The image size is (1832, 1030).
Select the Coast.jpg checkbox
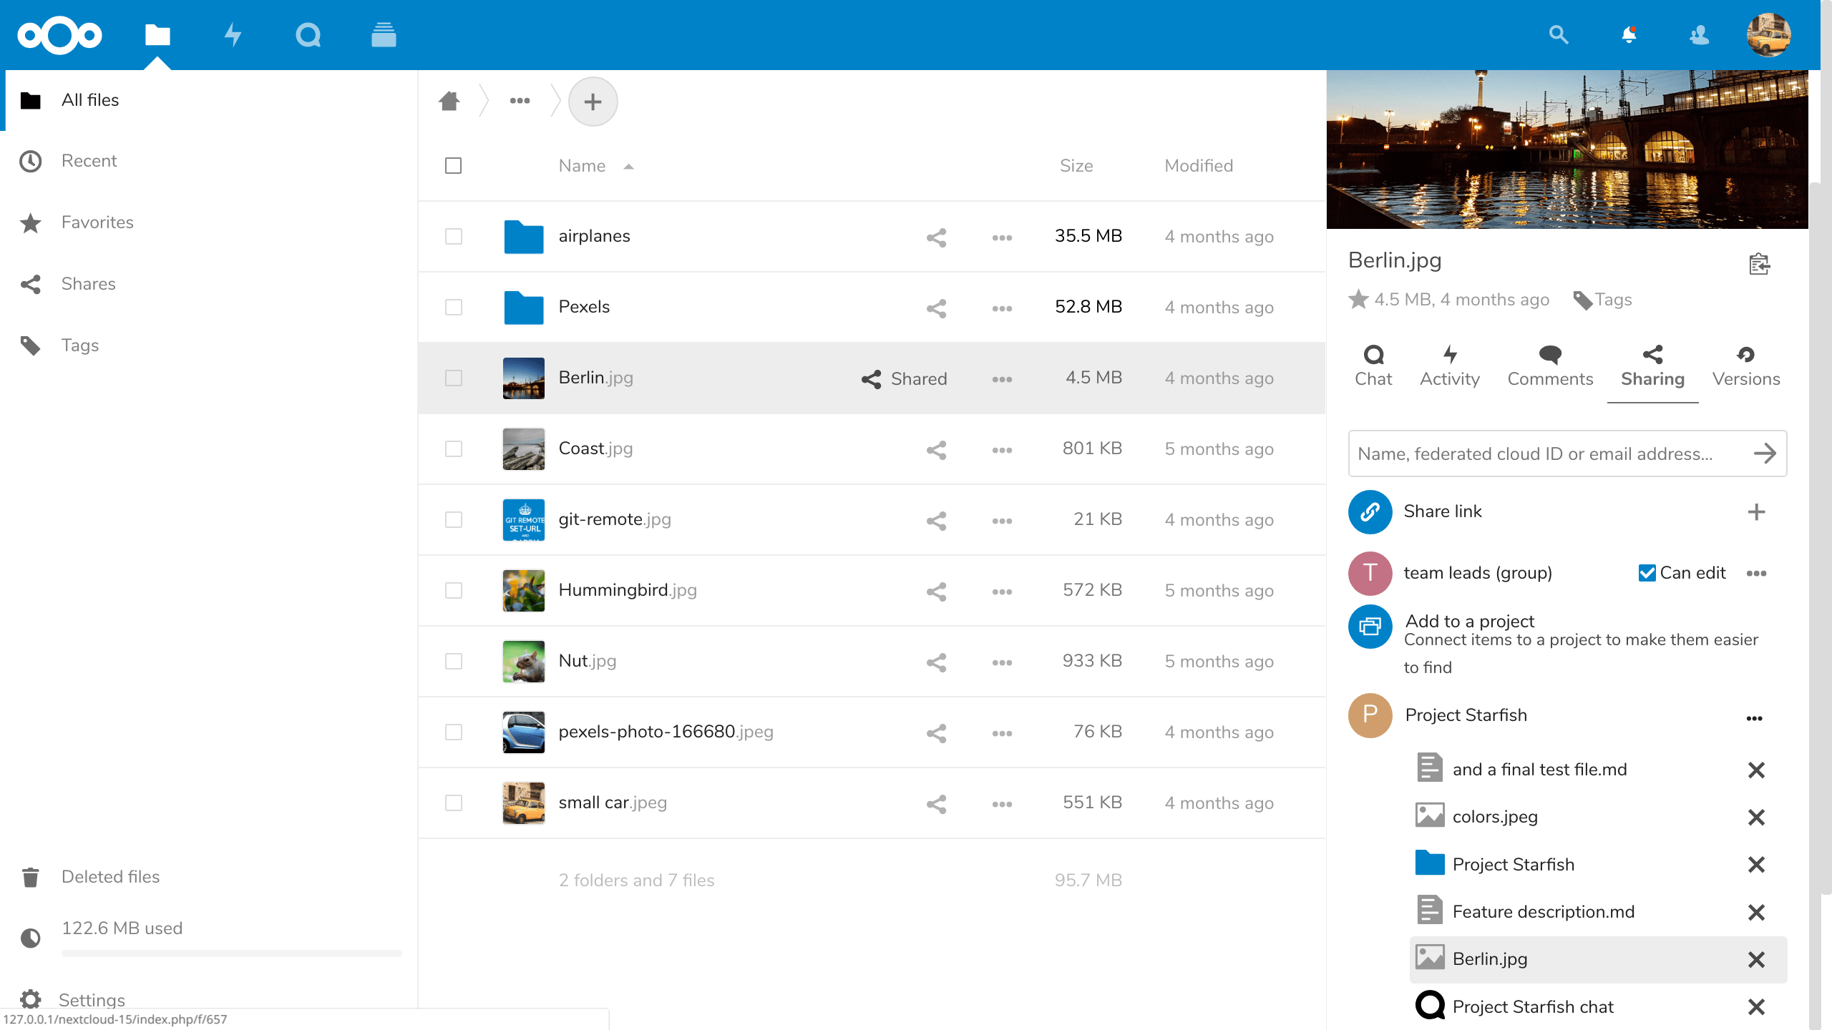click(x=454, y=449)
